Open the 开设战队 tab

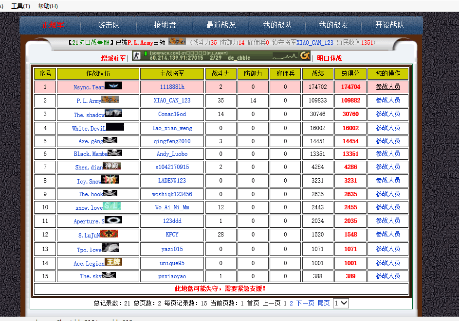coord(389,25)
